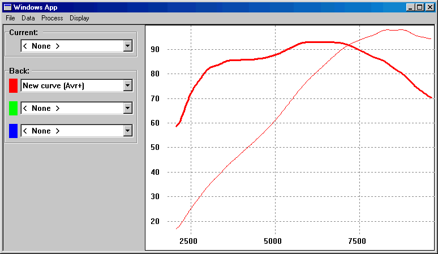Expand the blue Back curve dropdown arrow

[128, 131]
